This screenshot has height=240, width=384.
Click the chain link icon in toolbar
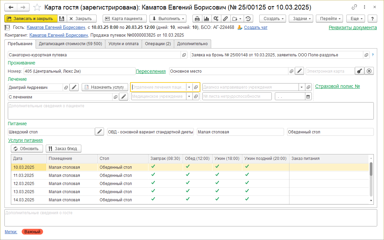(225, 19)
